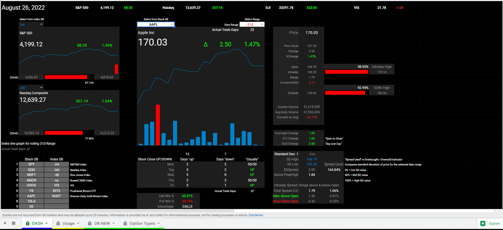Select the NUGT cell in Index DB
Image resolution: width=503 pixels, height=230 pixels.
point(57,196)
